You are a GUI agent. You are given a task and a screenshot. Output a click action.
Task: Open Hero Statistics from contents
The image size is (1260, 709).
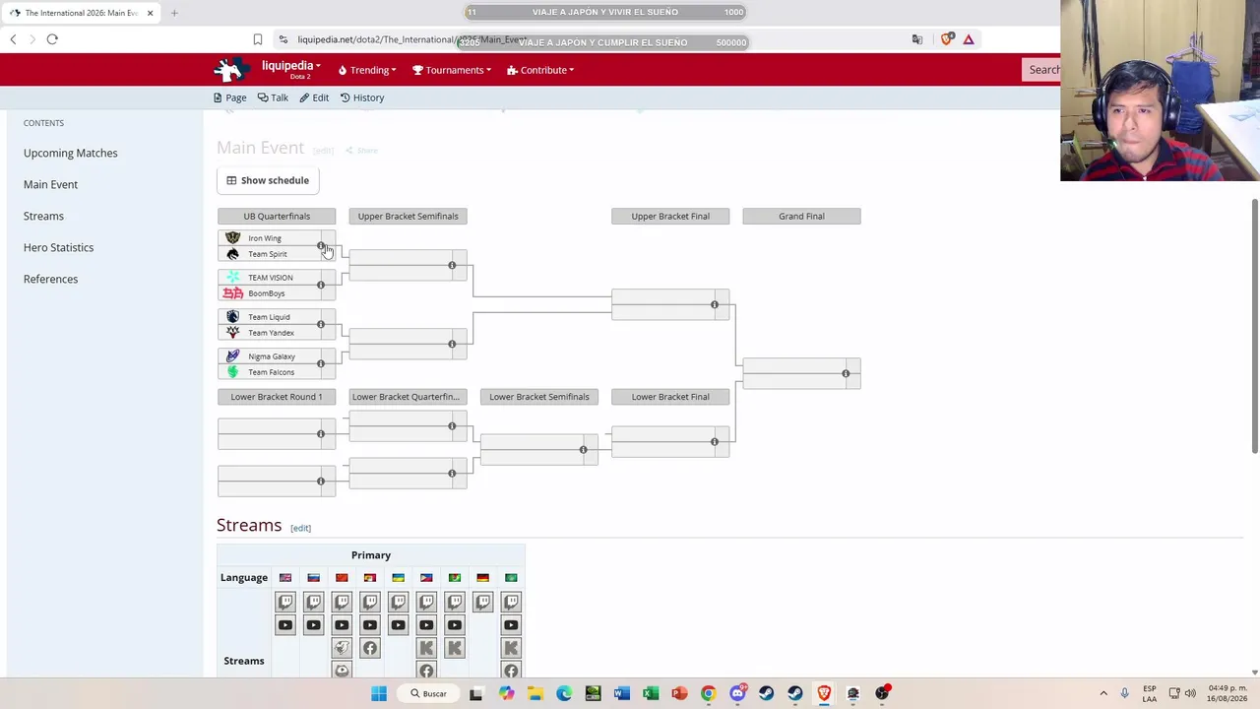(58, 247)
